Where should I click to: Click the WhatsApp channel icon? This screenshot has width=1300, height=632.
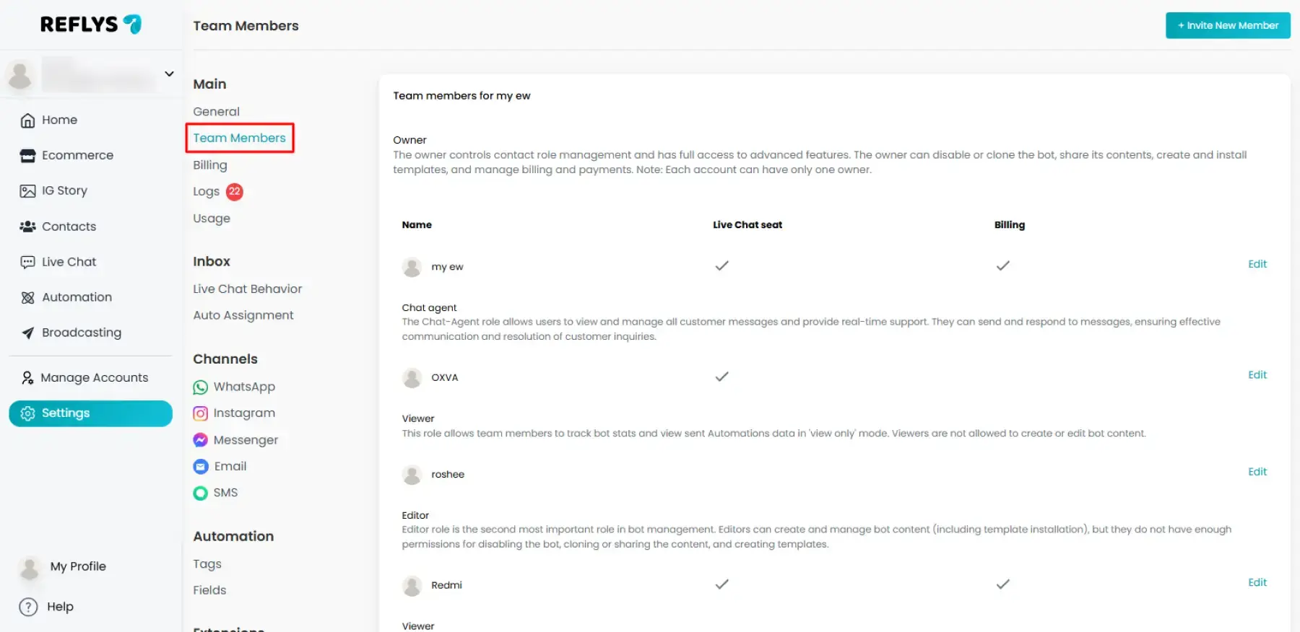coord(200,387)
